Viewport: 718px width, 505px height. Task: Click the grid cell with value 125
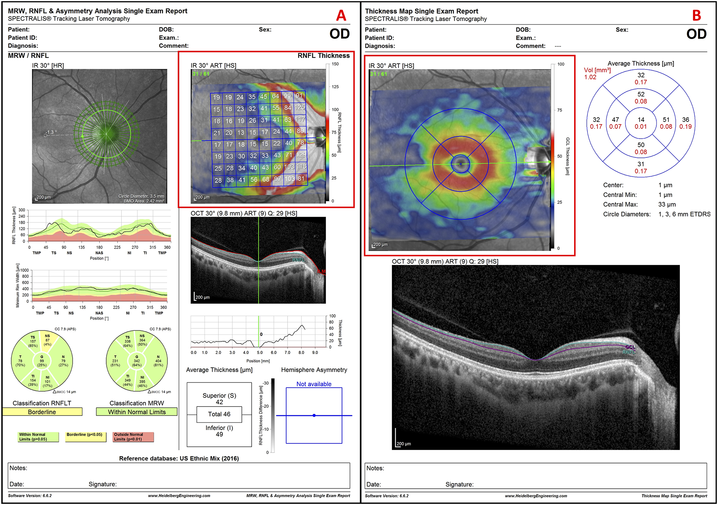[300, 108]
